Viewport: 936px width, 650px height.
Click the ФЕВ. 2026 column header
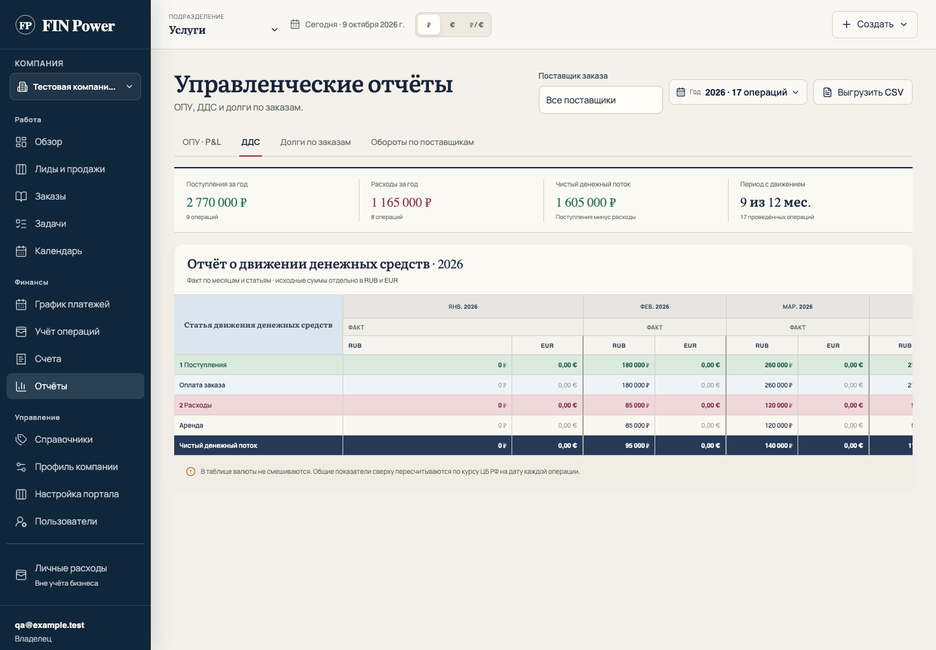655,307
